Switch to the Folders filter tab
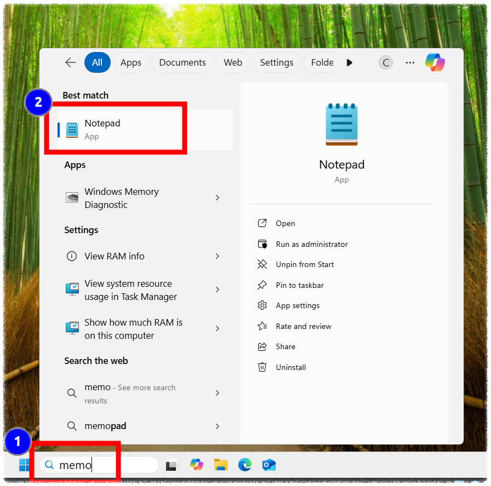The width and height of the screenshot is (491, 486). (319, 62)
